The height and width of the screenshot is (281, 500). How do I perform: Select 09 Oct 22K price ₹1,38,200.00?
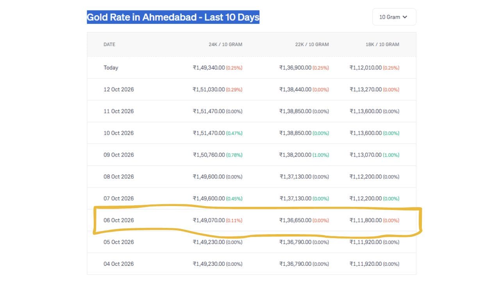click(x=295, y=155)
